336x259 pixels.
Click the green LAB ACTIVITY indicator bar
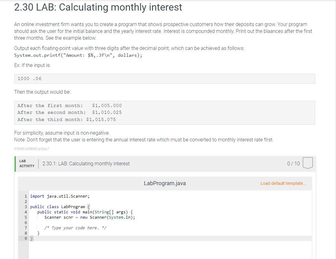pos(15,163)
